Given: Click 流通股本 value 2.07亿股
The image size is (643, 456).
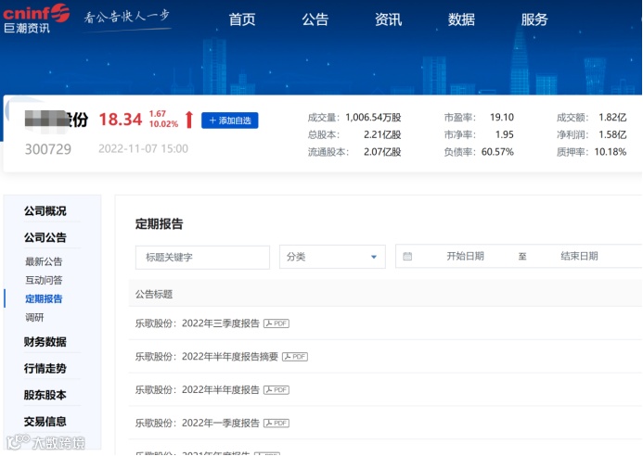Looking at the screenshot, I should click(x=382, y=152).
